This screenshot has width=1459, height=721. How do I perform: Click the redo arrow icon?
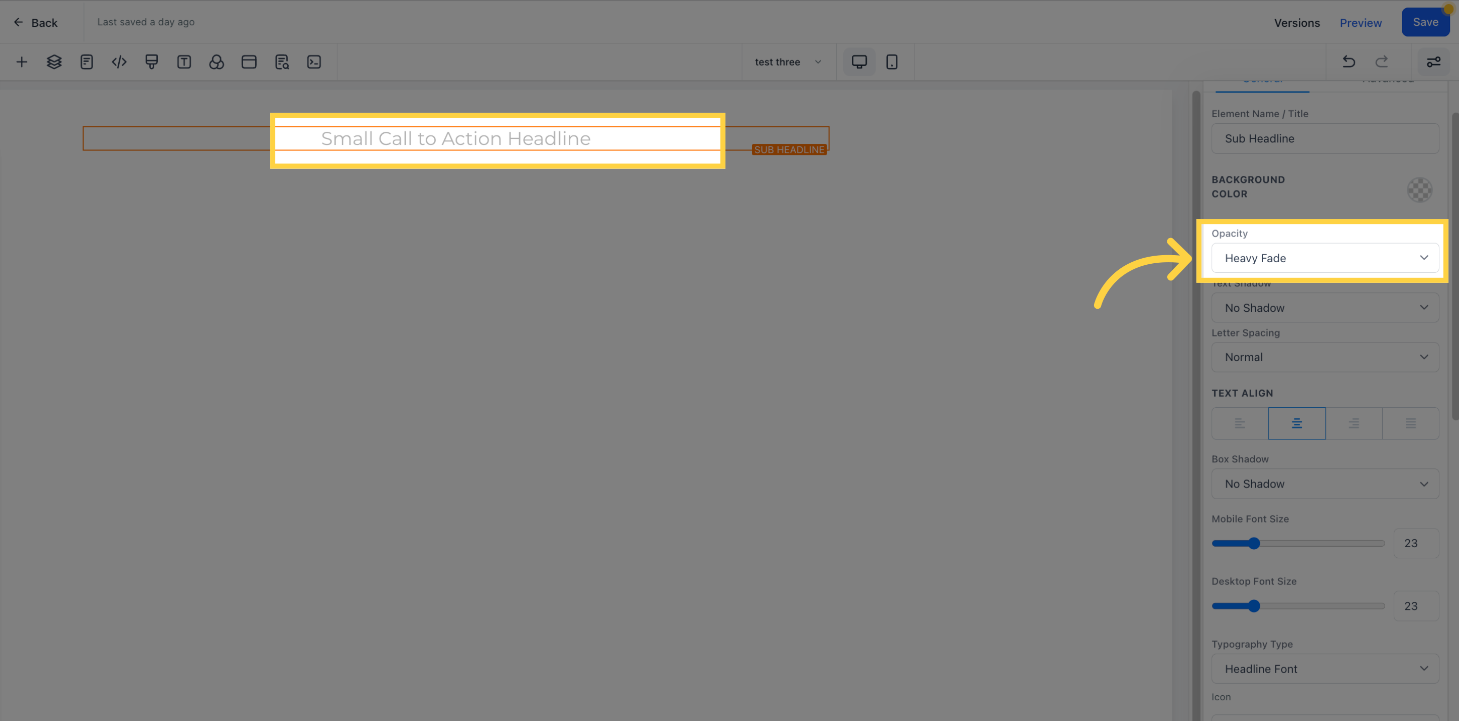click(1382, 62)
